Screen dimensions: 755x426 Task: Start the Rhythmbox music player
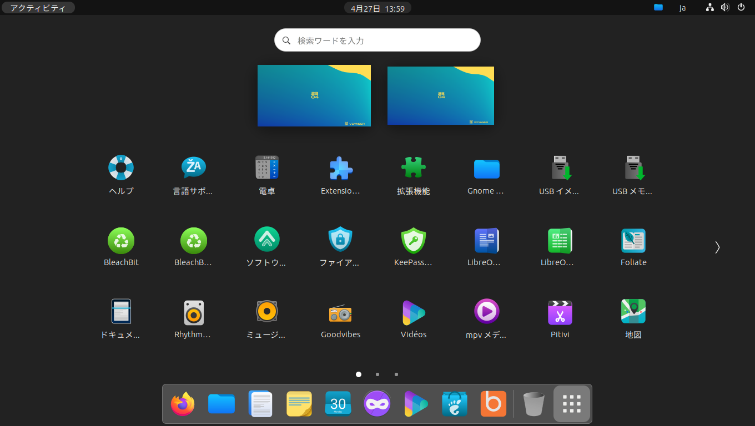(x=194, y=313)
